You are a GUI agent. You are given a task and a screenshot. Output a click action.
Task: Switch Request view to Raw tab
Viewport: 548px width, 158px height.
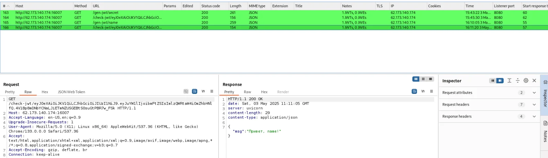(28, 92)
